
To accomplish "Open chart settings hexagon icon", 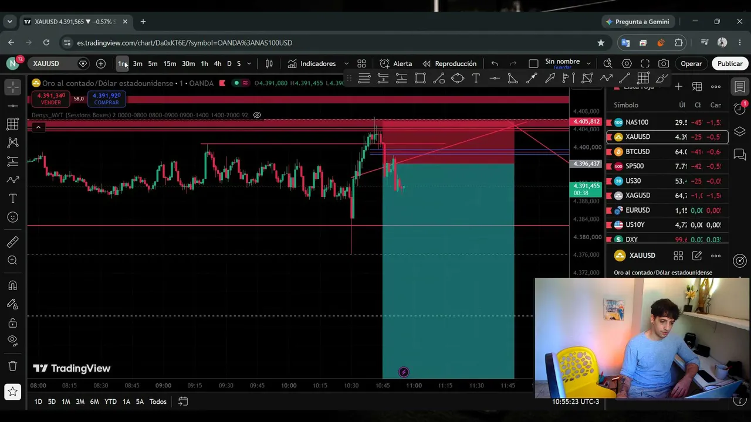I will coord(627,63).
